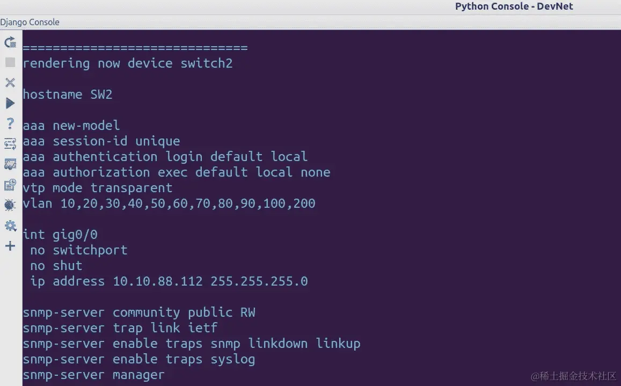
Task: Click the snmp-server community public RW line
Action: click(139, 312)
